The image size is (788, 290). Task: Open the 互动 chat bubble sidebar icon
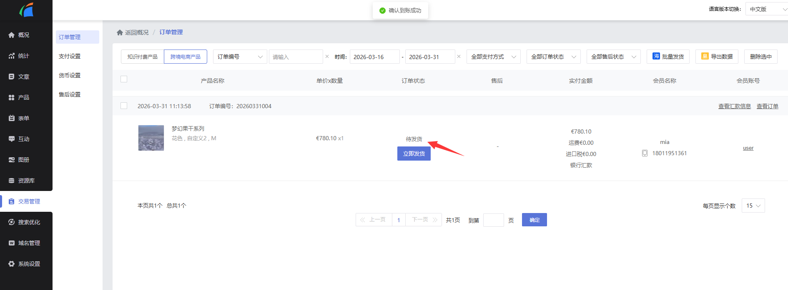tap(12, 139)
